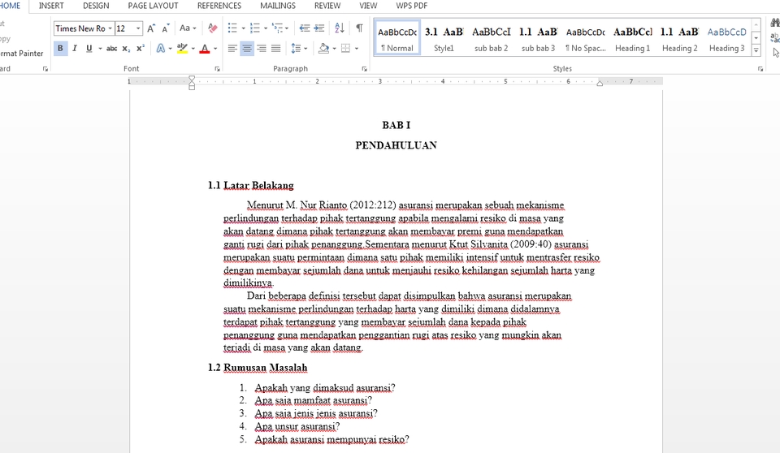Open Borders dropdown arrow
This screenshot has width=780, height=453.
pyautogui.click(x=357, y=49)
